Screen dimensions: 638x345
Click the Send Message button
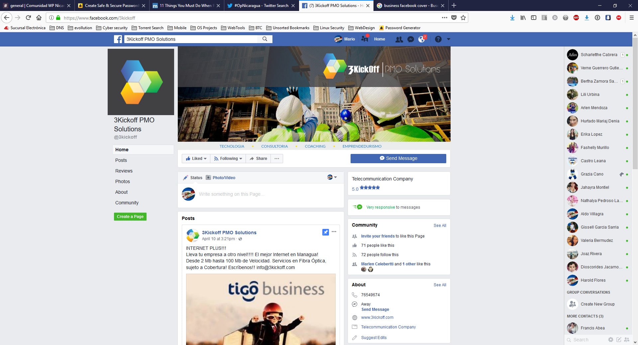coord(398,159)
